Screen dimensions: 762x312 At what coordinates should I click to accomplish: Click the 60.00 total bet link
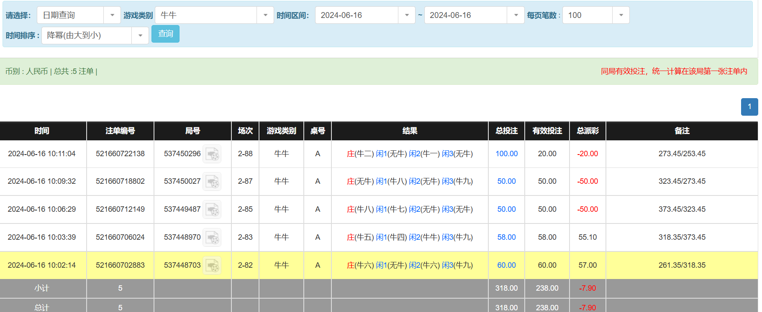[x=506, y=265]
